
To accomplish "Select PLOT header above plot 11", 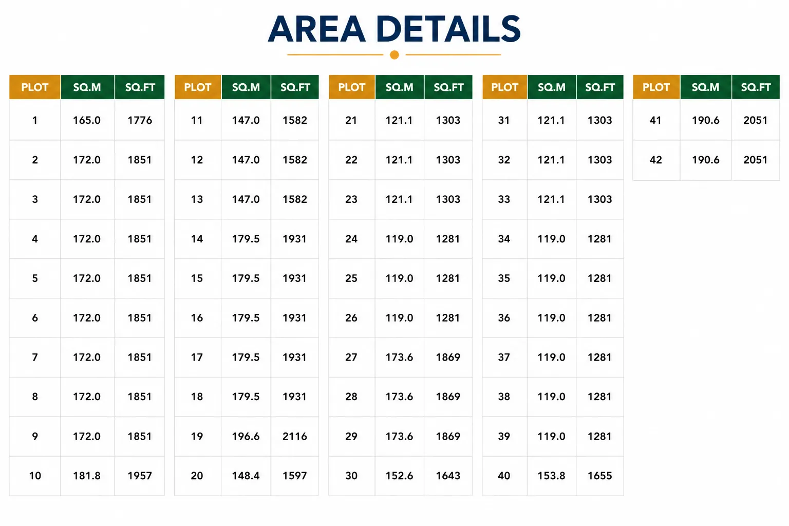I will click(198, 87).
